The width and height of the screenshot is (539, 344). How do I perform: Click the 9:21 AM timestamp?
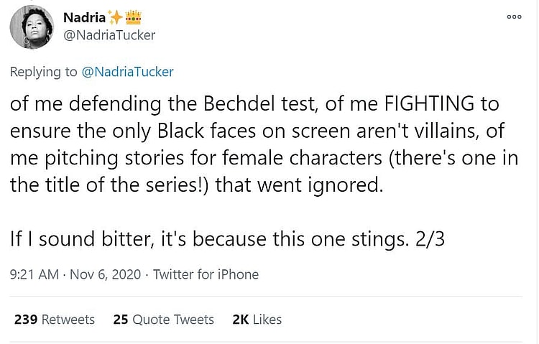click(x=33, y=274)
